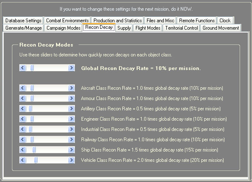Decrease Vehicle Class Recon Rate with left arrow

click(x=23, y=160)
